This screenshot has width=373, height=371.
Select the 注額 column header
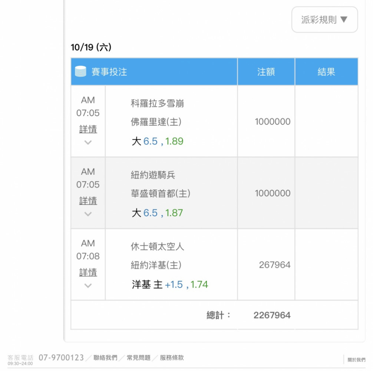point(266,72)
